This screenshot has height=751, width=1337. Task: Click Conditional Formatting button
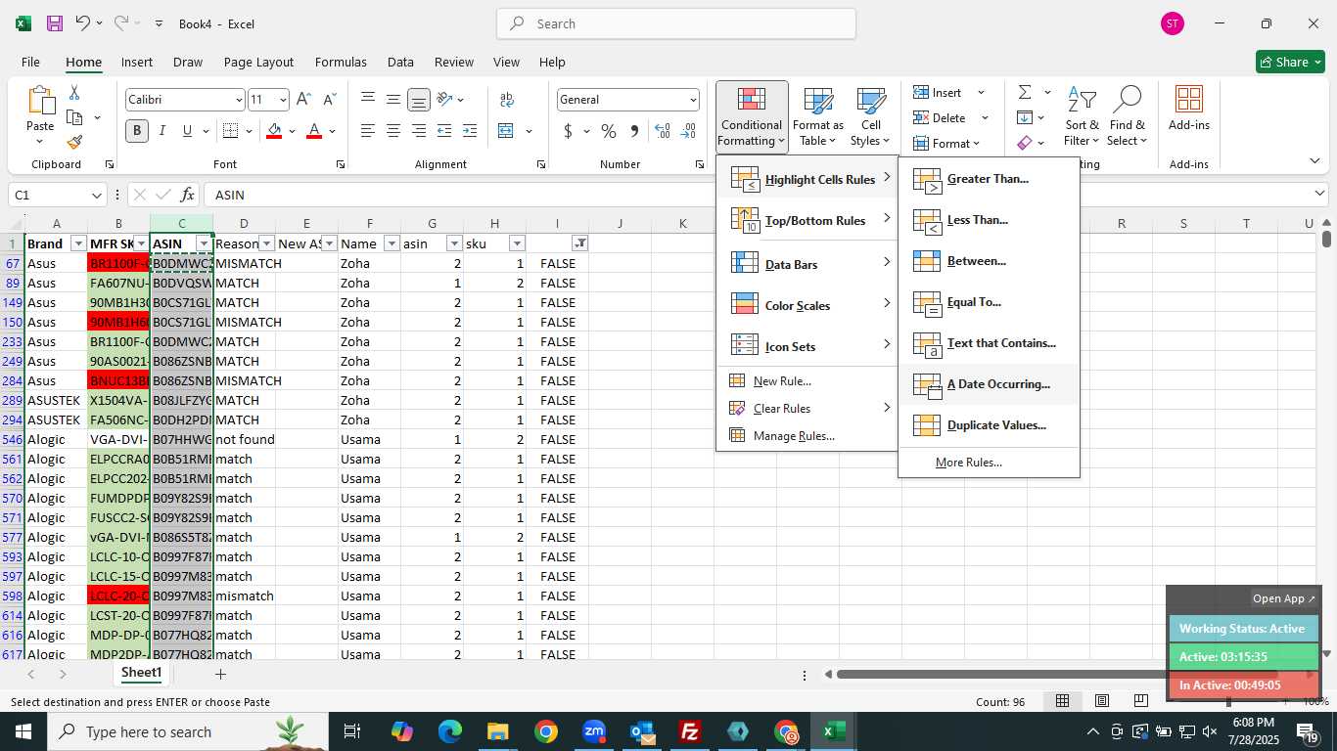(x=752, y=116)
